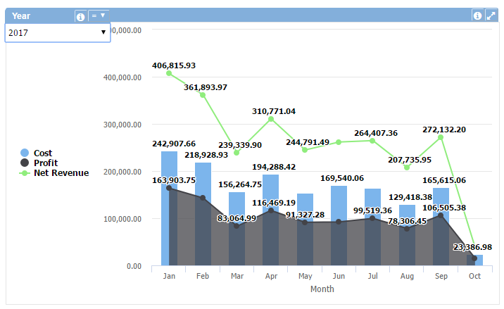
Task: Click the Net Revenue point for April
Action: coord(271,119)
